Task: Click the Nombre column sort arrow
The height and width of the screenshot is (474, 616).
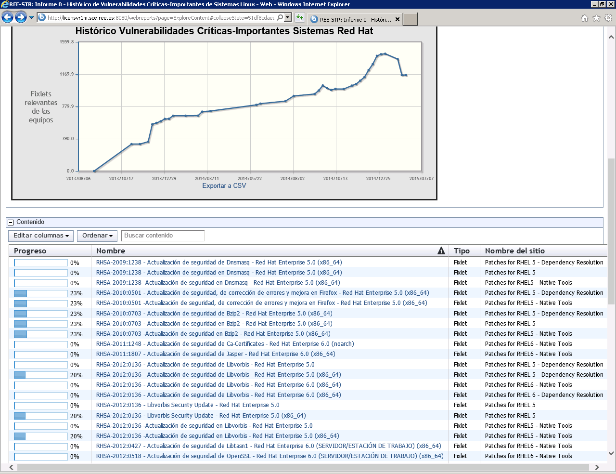Action: coord(441,250)
